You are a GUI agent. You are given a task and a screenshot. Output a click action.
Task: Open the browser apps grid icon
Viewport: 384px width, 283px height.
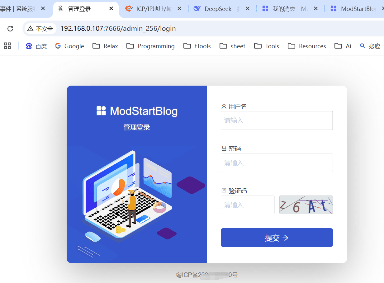(x=7, y=46)
